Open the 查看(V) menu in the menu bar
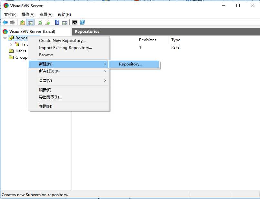 click(46, 15)
